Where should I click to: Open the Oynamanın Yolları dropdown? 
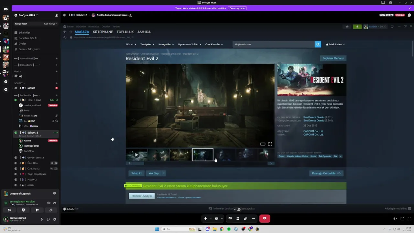click(x=190, y=44)
